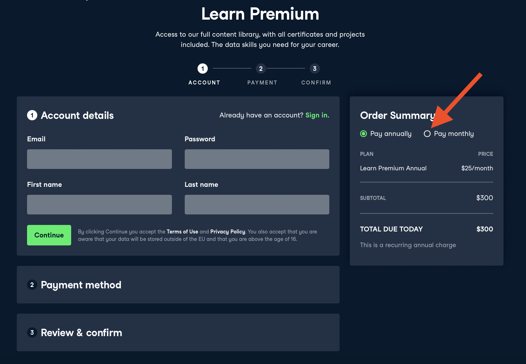Expand the Review & confirm section
Image resolution: width=526 pixels, height=364 pixels.
tap(81, 332)
